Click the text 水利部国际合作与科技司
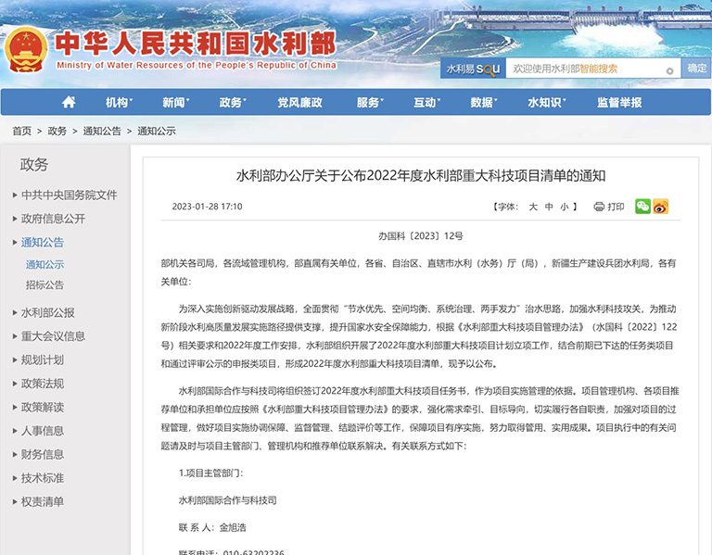The image size is (712, 555). 227,500
